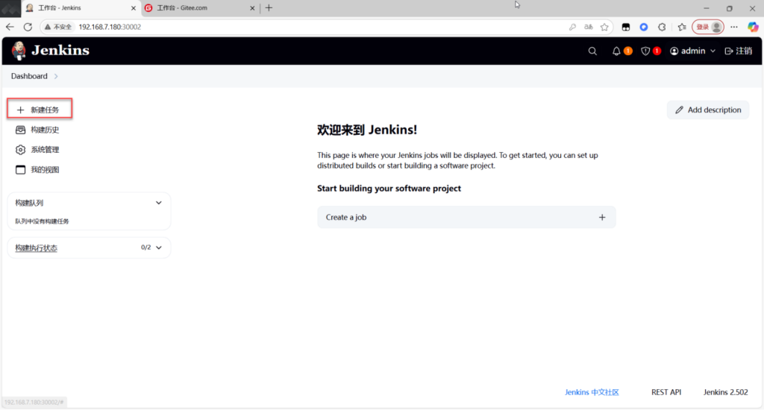Click the browser address bar
Viewport: 764px width, 410px height.
[298, 27]
